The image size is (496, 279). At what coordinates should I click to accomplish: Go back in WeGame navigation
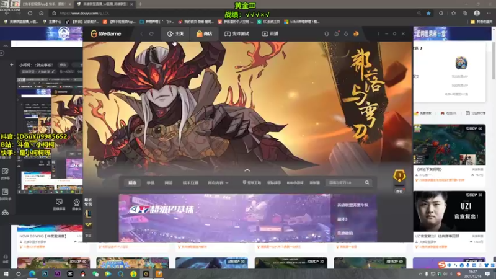point(142,34)
